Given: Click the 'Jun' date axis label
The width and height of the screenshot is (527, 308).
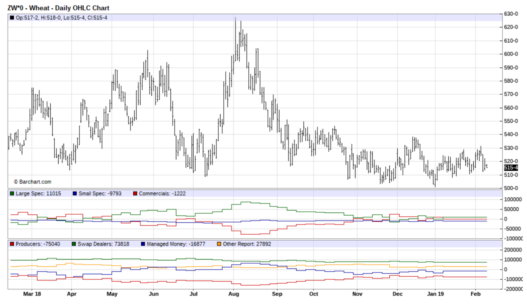Looking at the screenshot, I should coord(154,294).
